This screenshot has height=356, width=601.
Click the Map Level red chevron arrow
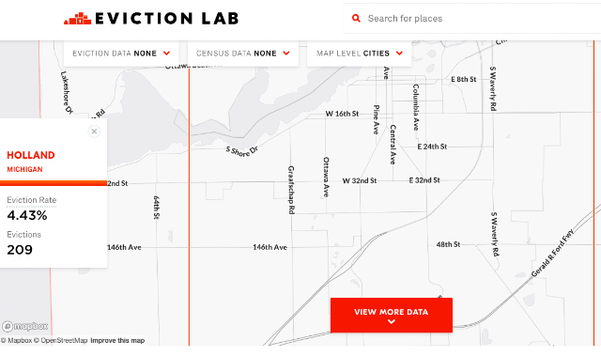point(399,54)
